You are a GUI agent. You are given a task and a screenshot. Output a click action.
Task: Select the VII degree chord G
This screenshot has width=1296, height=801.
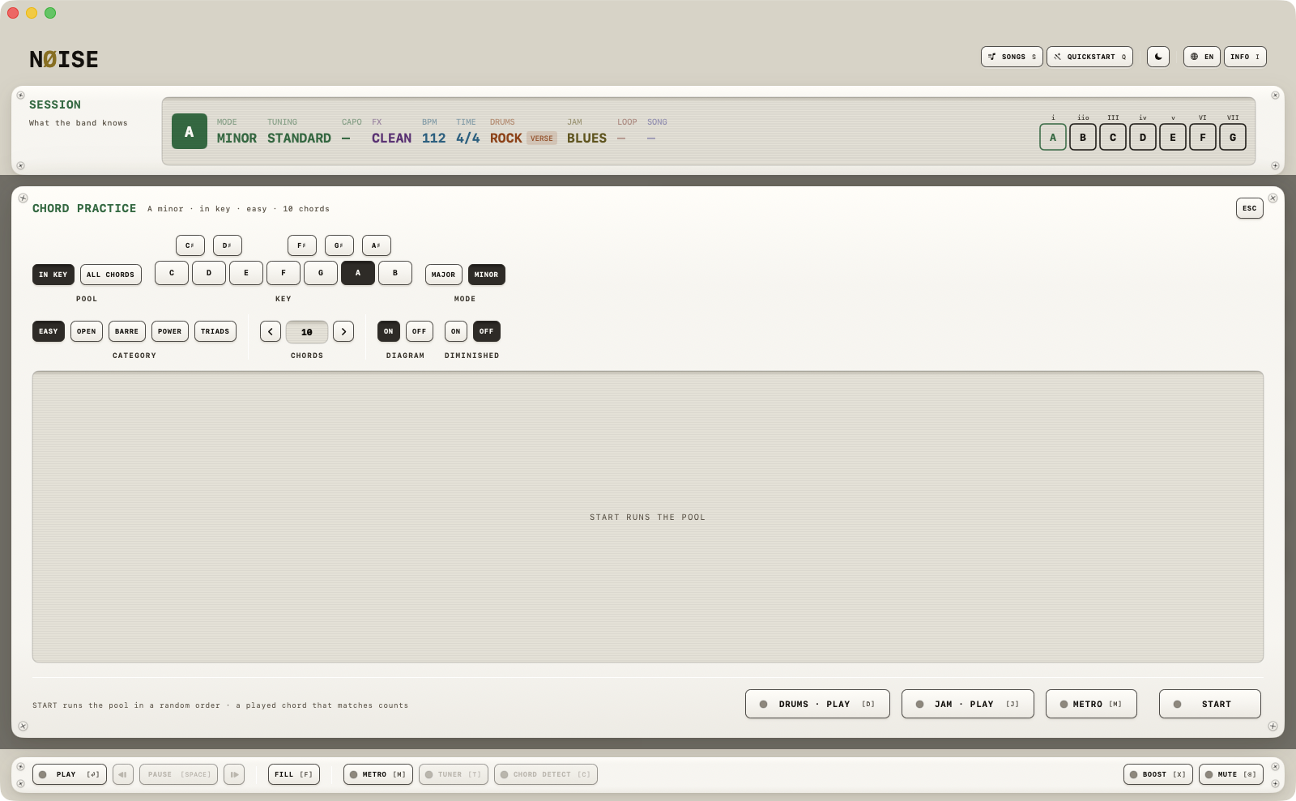(1233, 137)
